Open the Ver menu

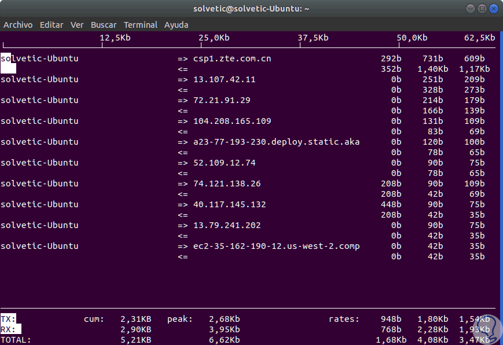point(77,25)
